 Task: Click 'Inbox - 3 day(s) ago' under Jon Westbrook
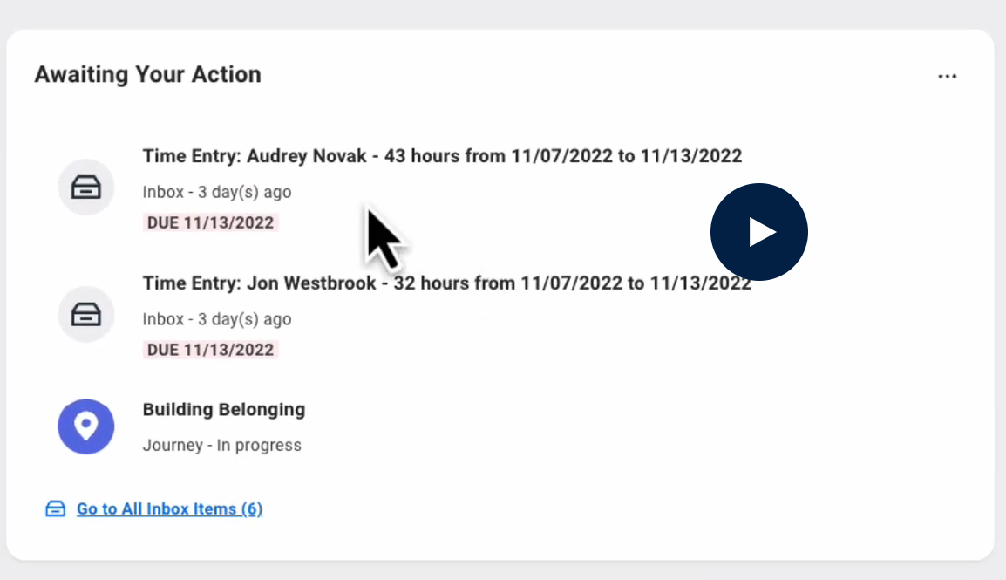click(217, 319)
